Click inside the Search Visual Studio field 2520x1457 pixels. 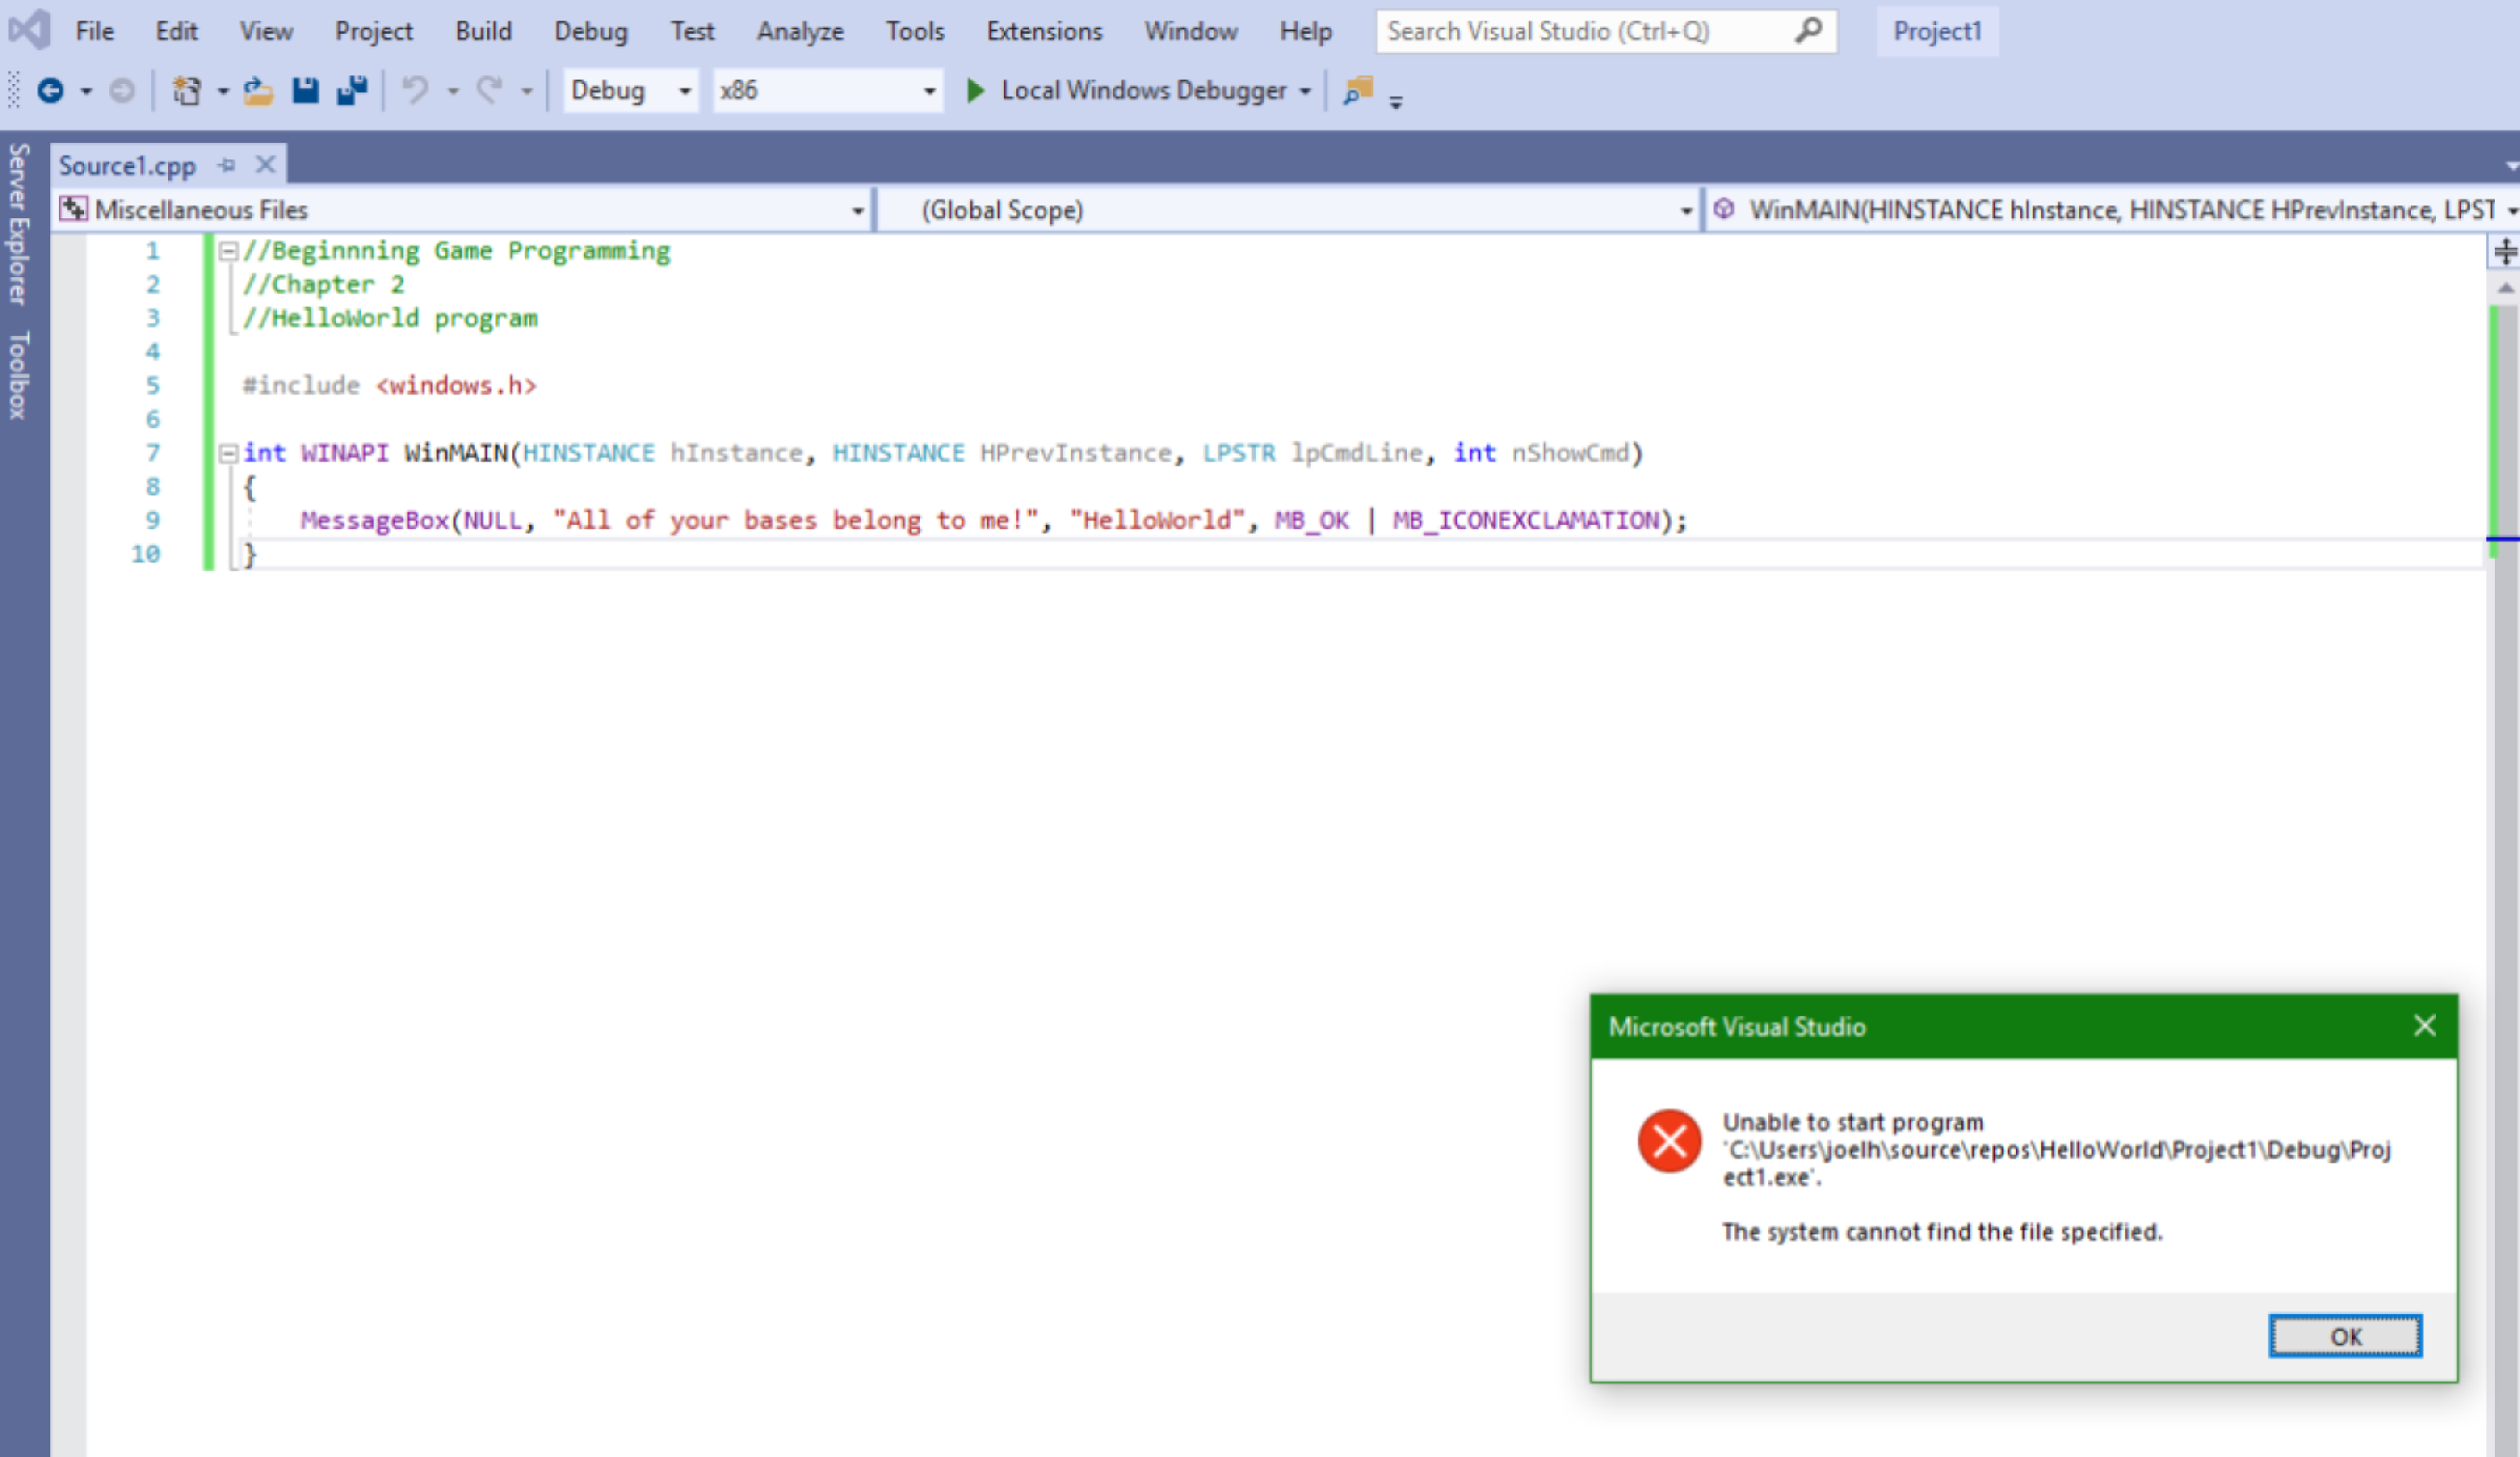(x=1580, y=31)
